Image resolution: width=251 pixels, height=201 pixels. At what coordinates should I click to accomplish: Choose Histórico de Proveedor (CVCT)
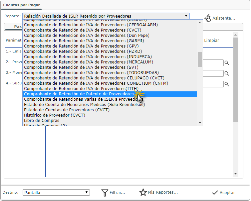click(x=110, y=115)
